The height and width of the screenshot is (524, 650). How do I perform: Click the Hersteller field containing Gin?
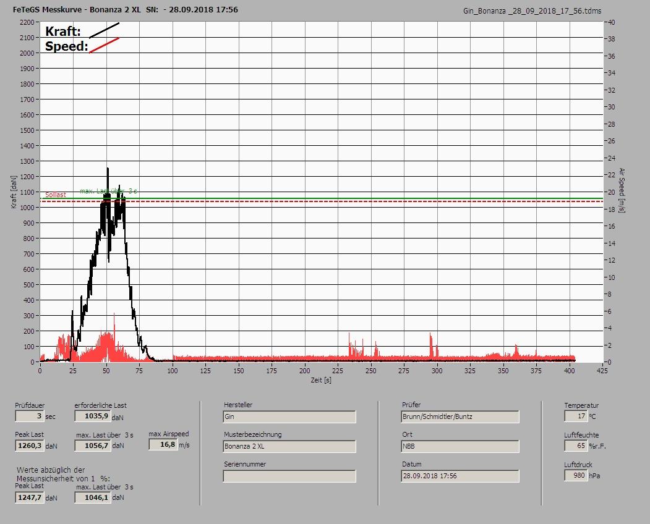(x=289, y=416)
